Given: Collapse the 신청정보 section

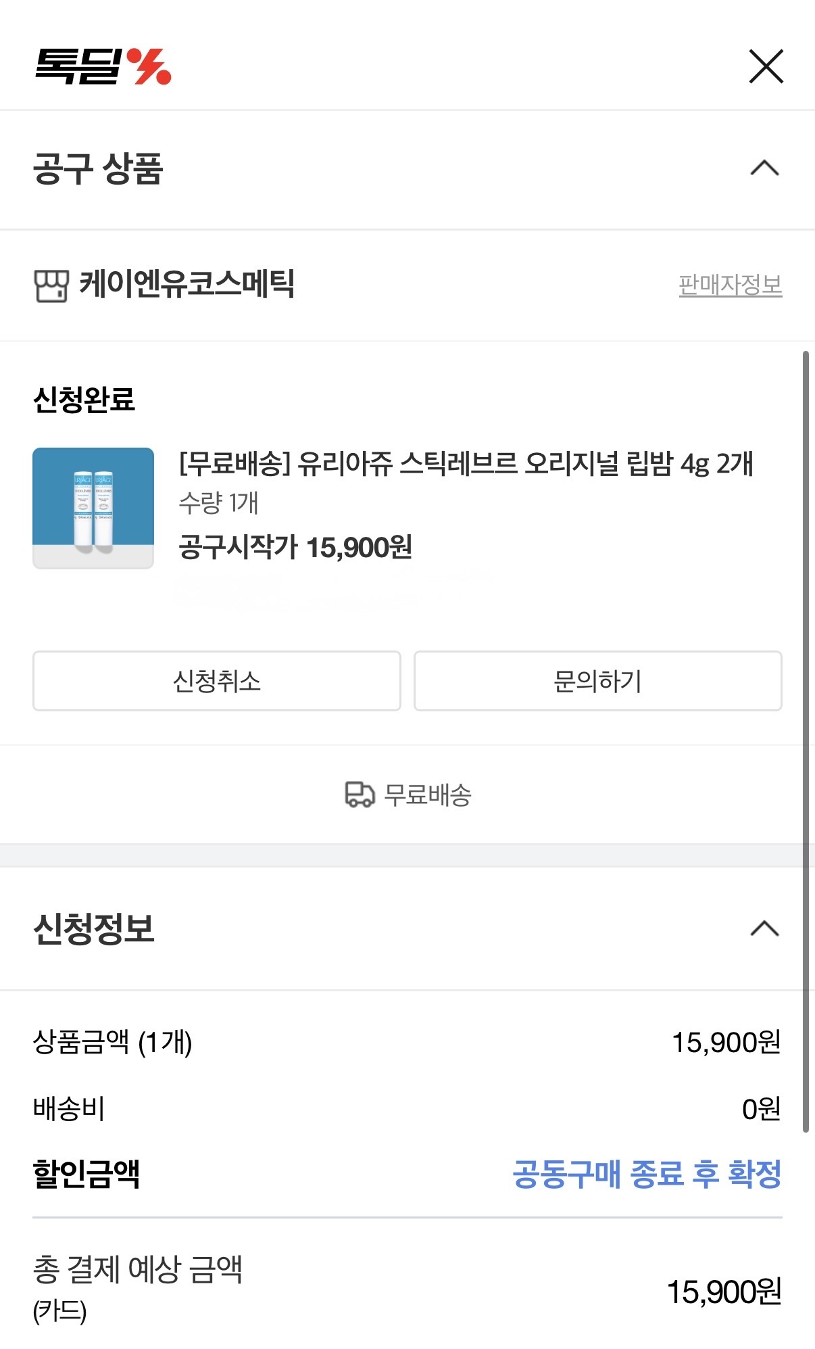Looking at the screenshot, I should tap(765, 929).
